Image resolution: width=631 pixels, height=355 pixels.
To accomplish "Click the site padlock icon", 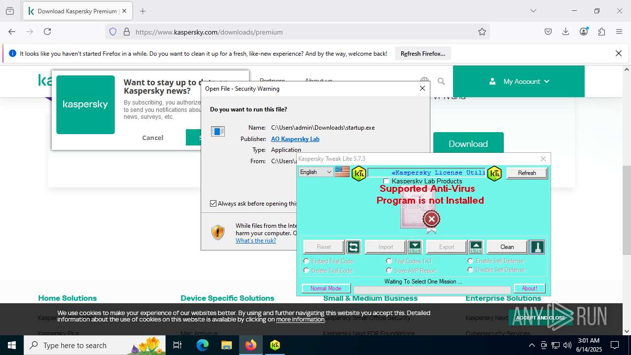I will (127, 32).
